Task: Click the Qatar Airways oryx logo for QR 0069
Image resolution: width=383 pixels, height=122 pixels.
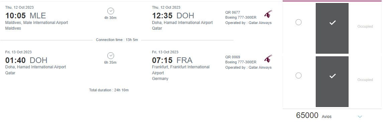Action: 268,59
